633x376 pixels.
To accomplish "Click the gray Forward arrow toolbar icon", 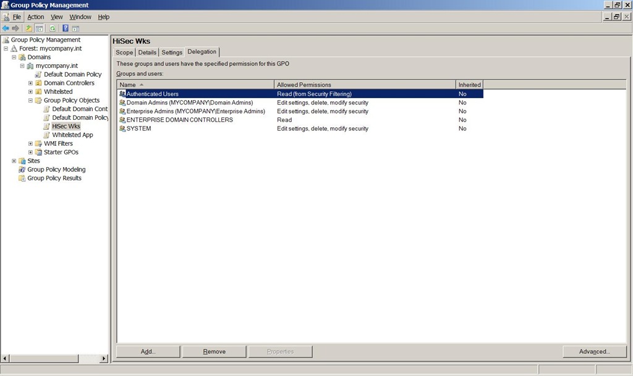I will pos(15,28).
